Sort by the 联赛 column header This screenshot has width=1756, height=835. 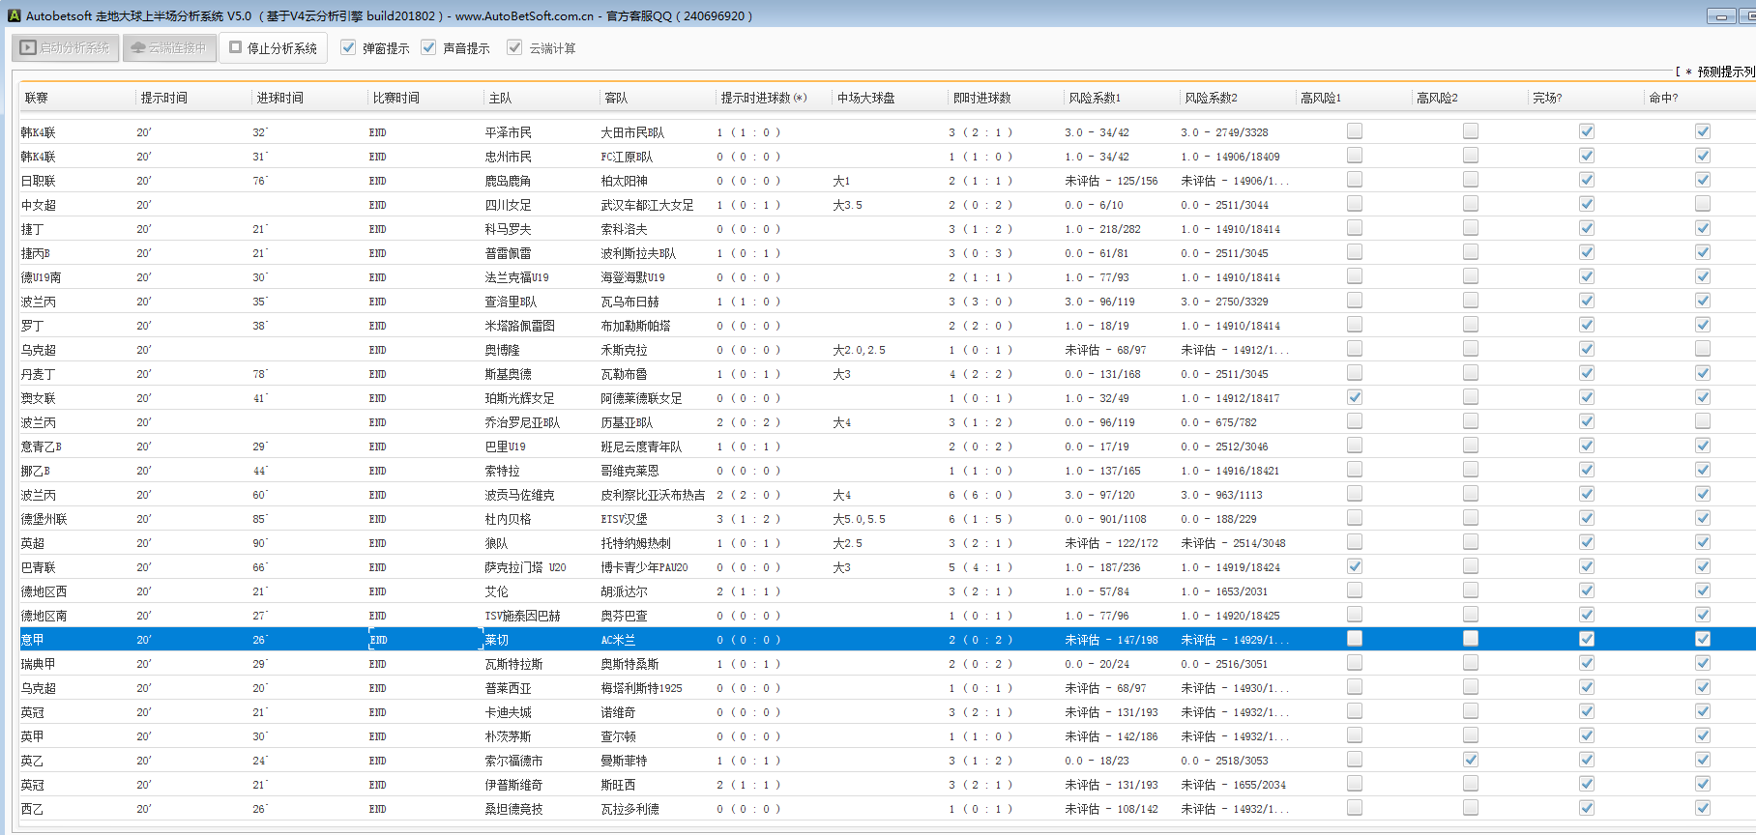tap(37, 98)
